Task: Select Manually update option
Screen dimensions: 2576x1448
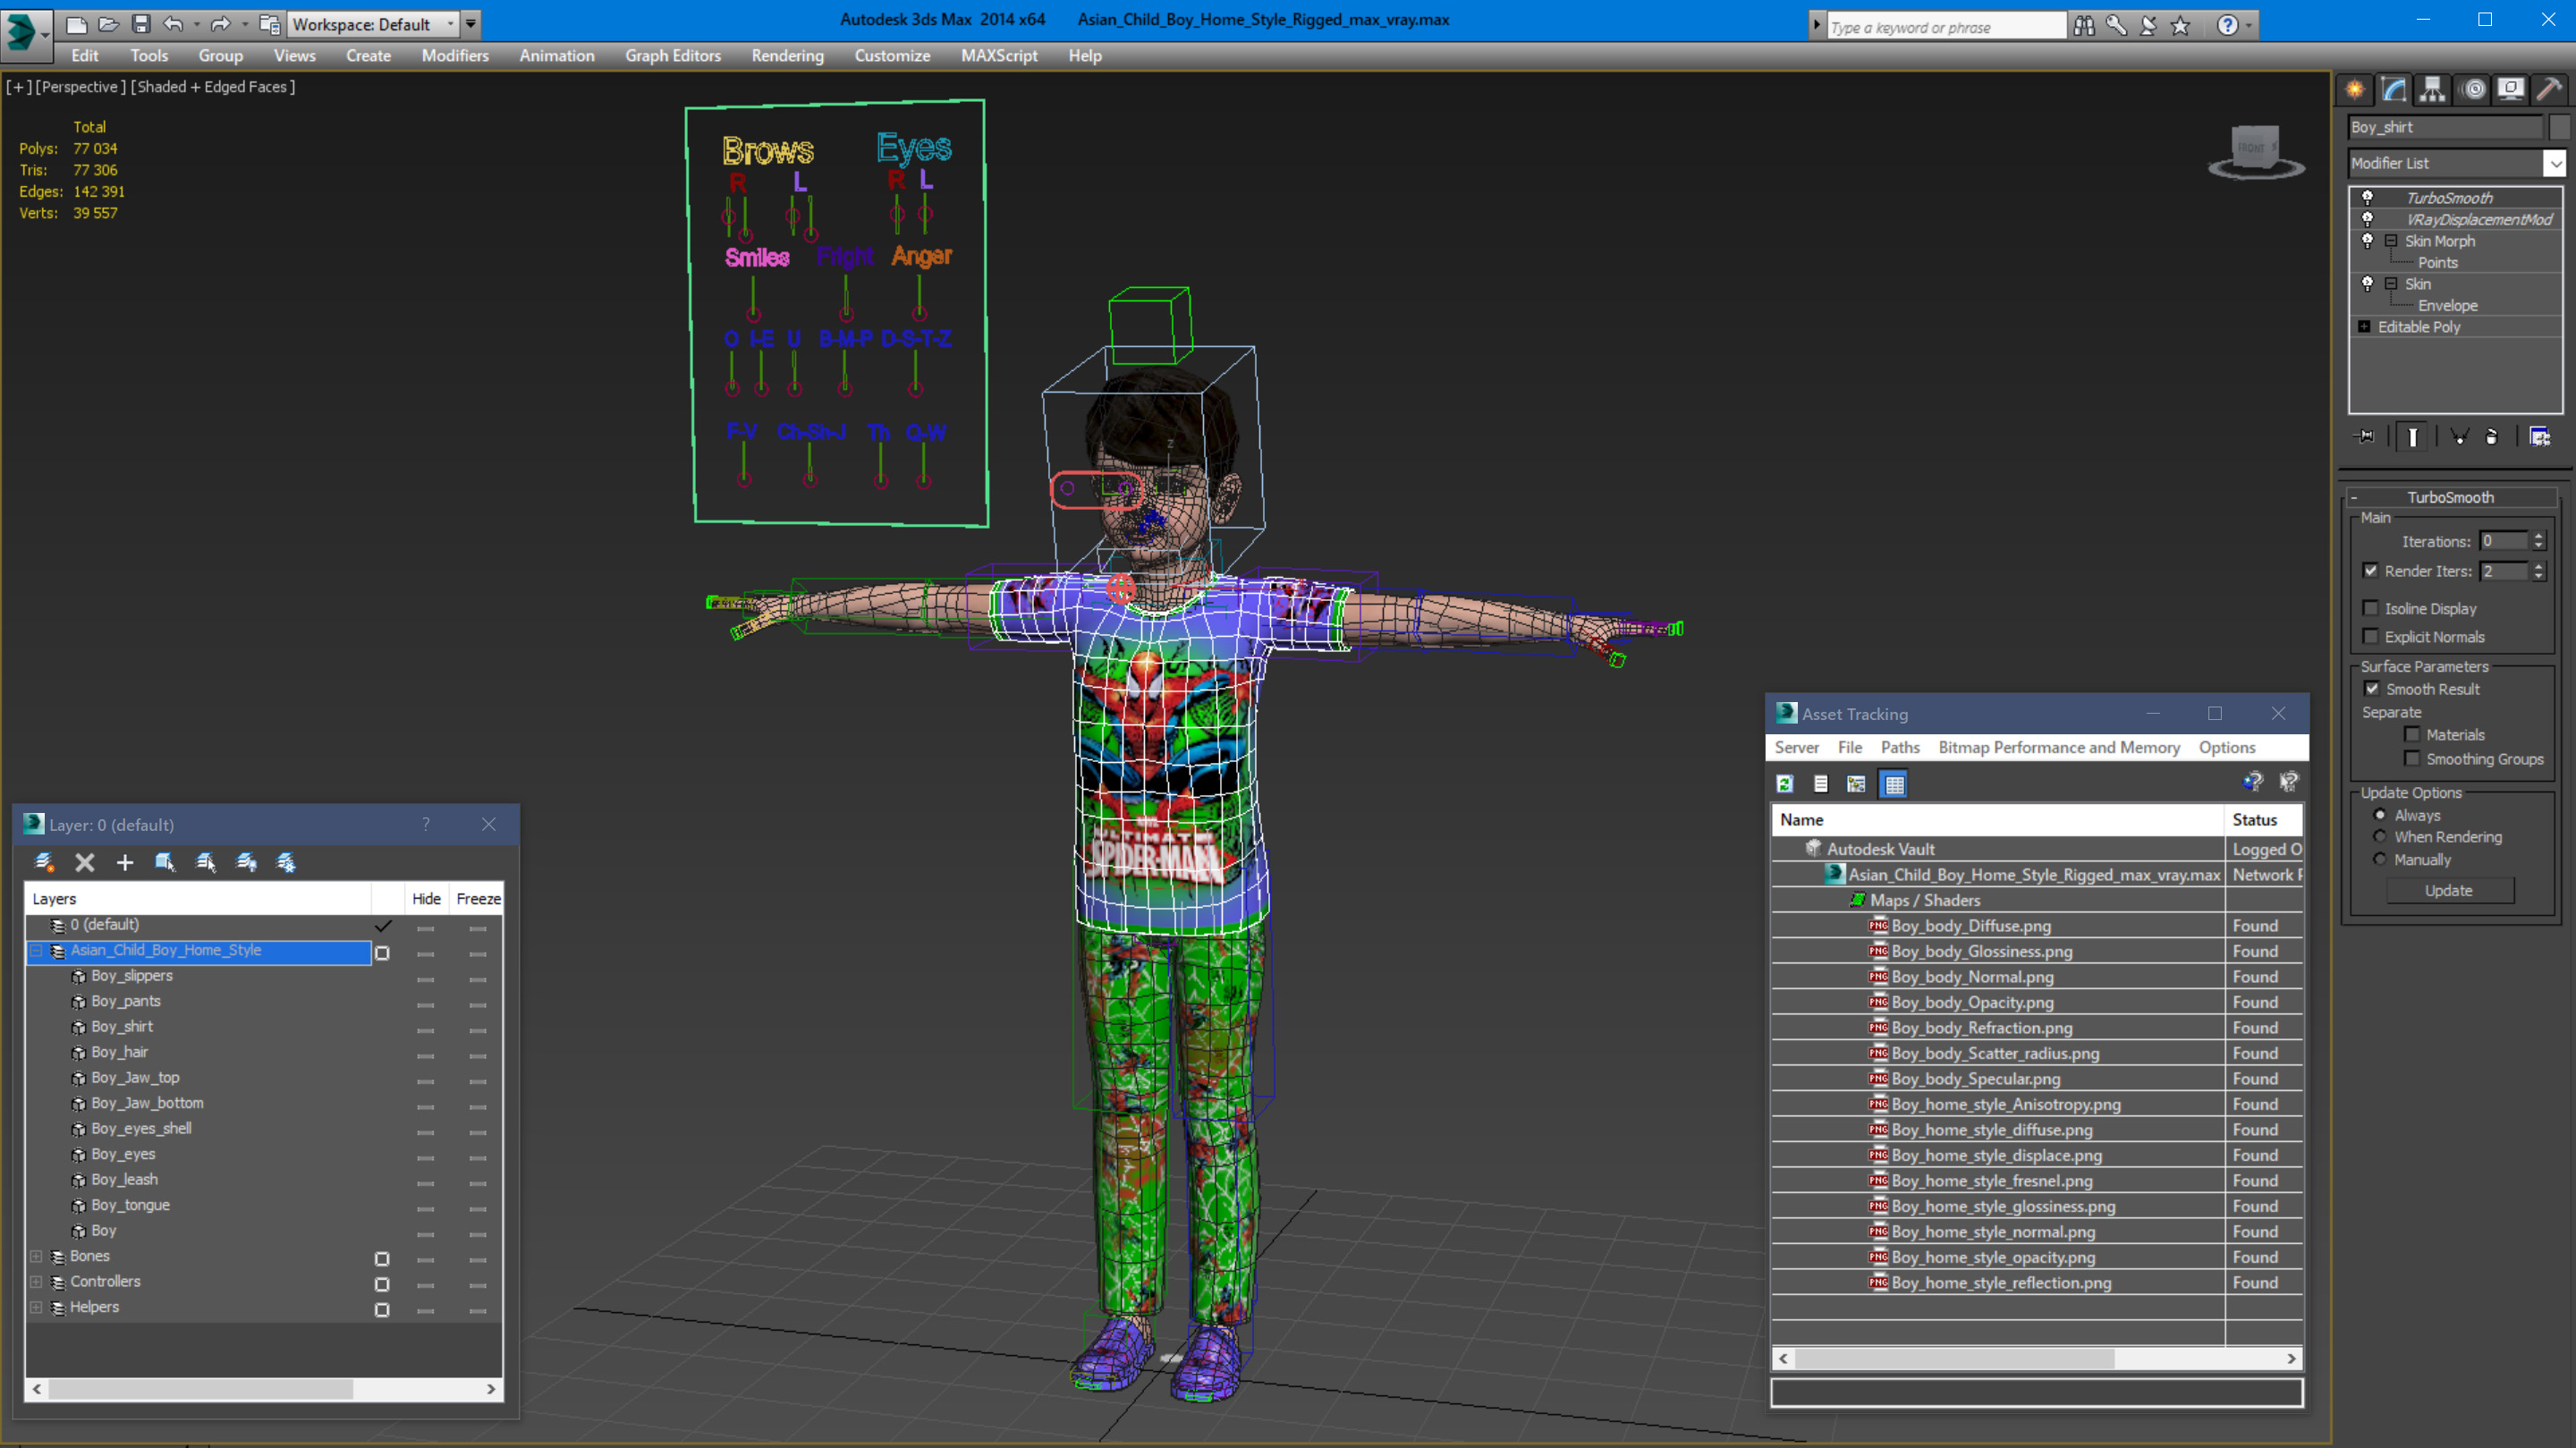Action: pos(2380,859)
